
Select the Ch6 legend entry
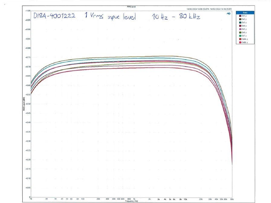coord(243,33)
